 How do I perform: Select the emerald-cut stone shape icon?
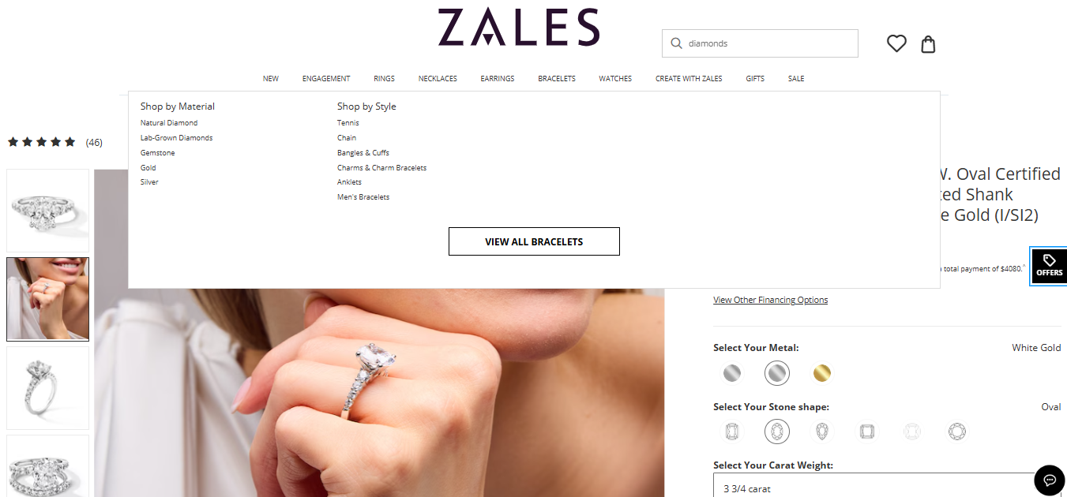(732, 432)
